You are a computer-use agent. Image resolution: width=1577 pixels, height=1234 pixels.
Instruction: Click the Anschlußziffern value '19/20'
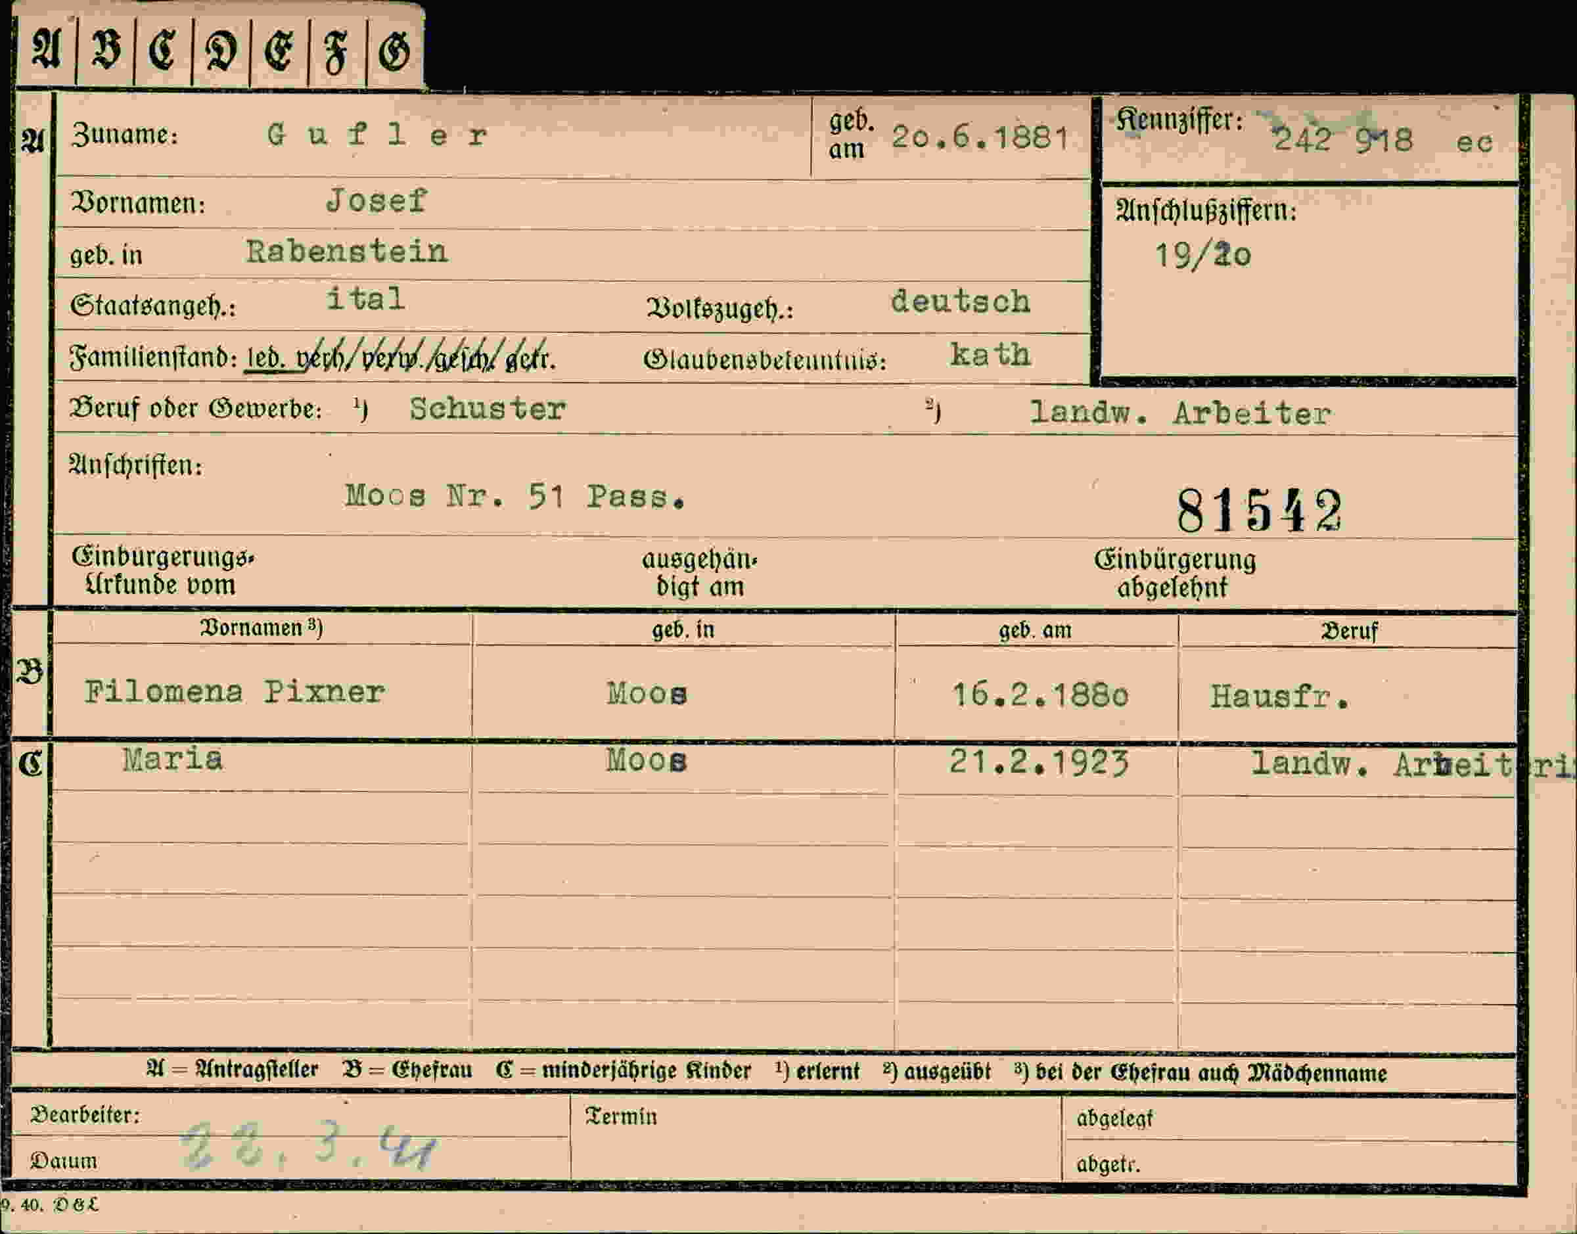coord(1202,254)
